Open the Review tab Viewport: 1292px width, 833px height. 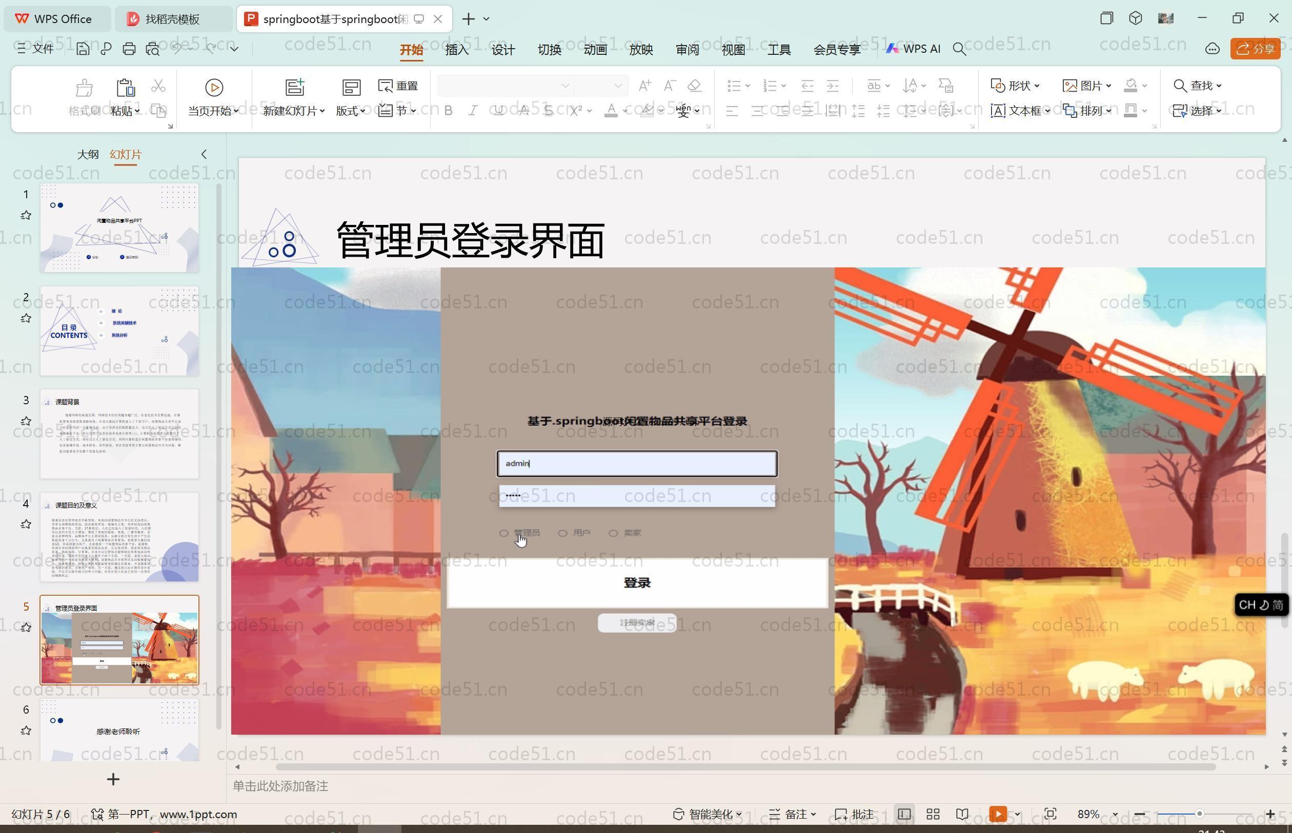pyautogui.click(x=688, y=50)
